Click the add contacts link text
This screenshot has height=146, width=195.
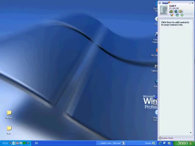coord(175,23)
